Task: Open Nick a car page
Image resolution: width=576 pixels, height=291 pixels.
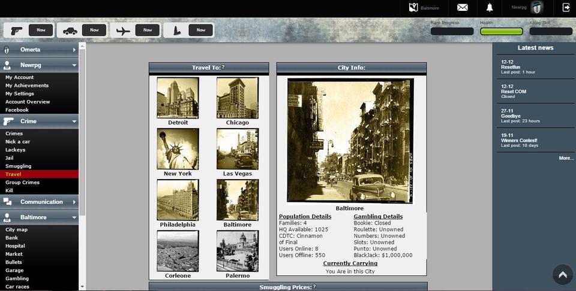Action: [x=17, y=141]
